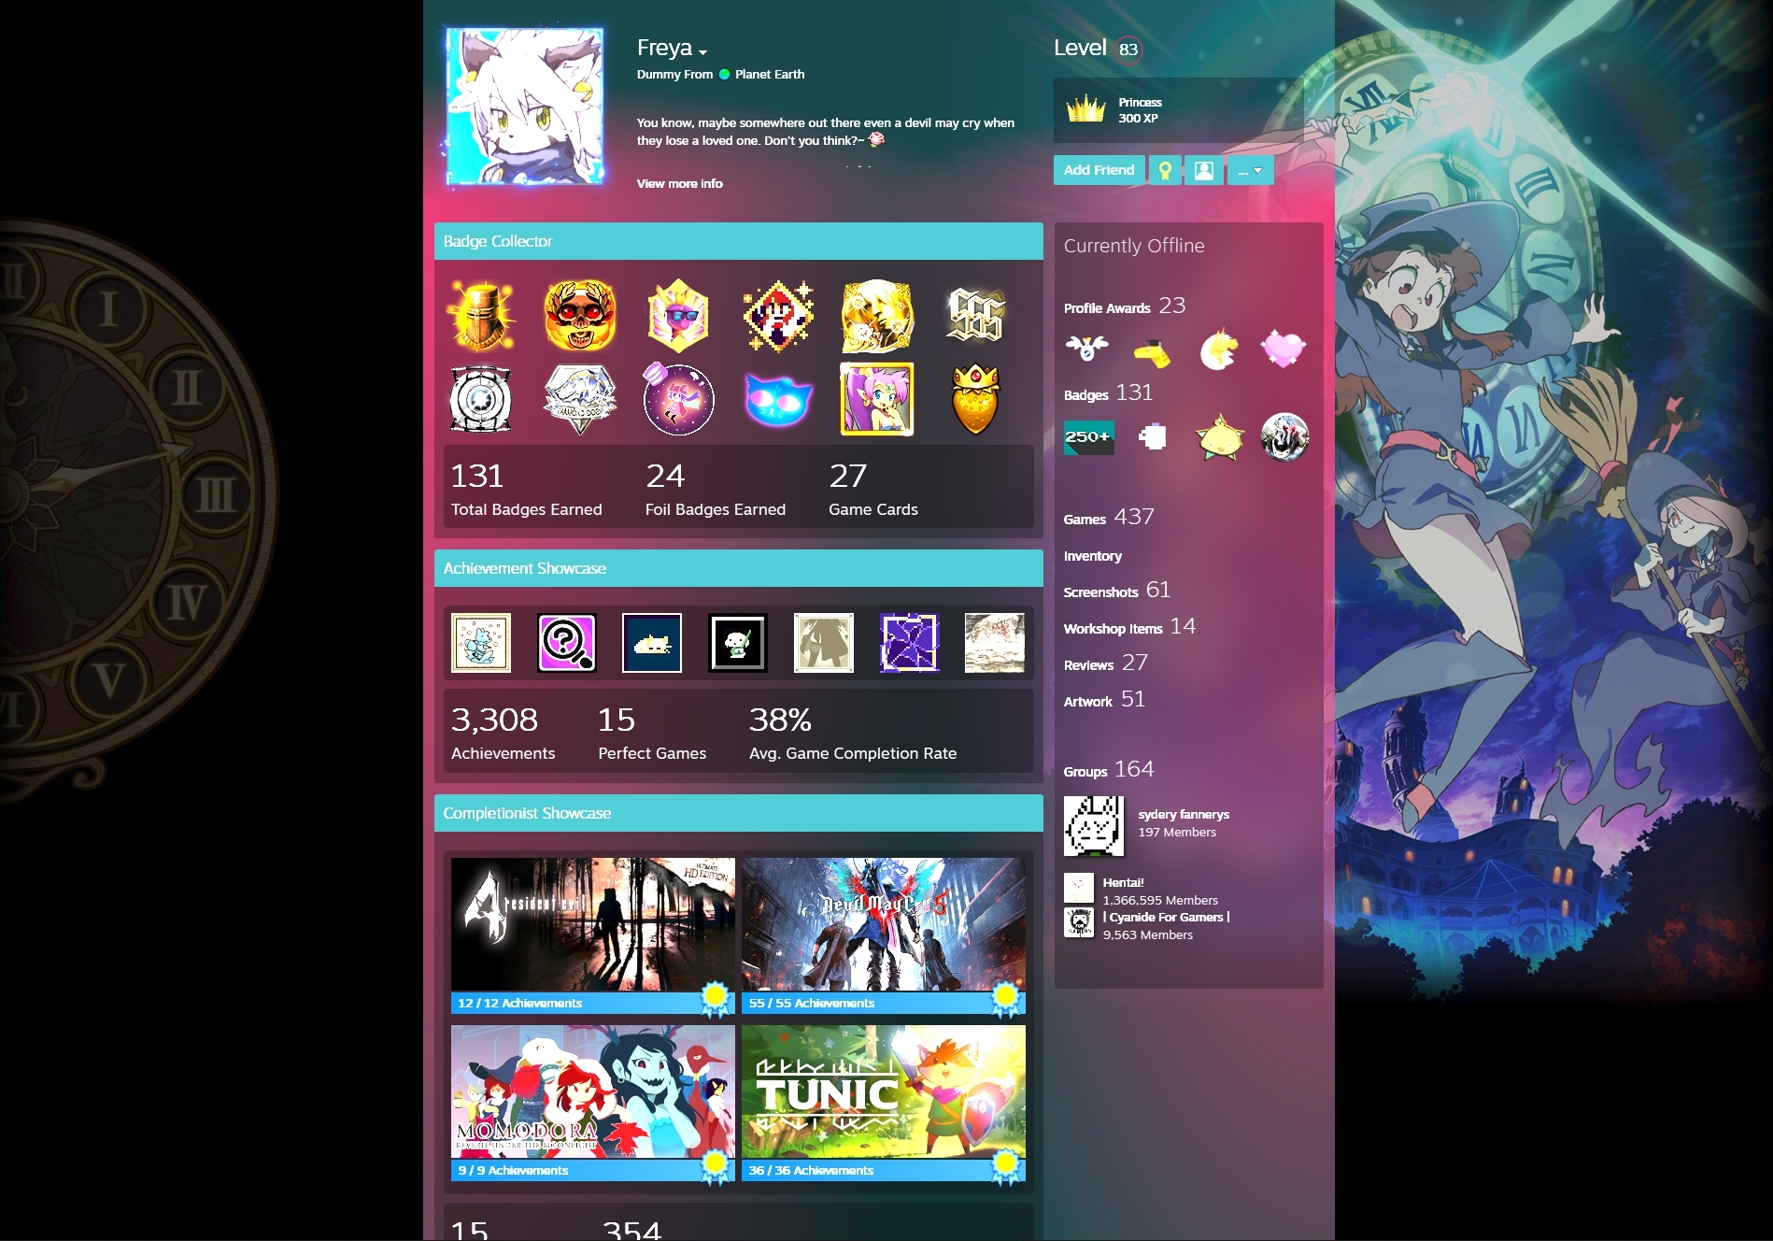Open the Games 437 link

1109,518
